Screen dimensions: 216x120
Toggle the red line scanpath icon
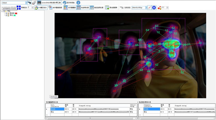(x=149, y=8)
